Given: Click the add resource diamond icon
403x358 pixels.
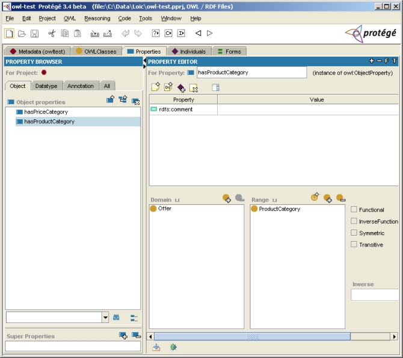Looking at the screenshot, I should 181,88.
